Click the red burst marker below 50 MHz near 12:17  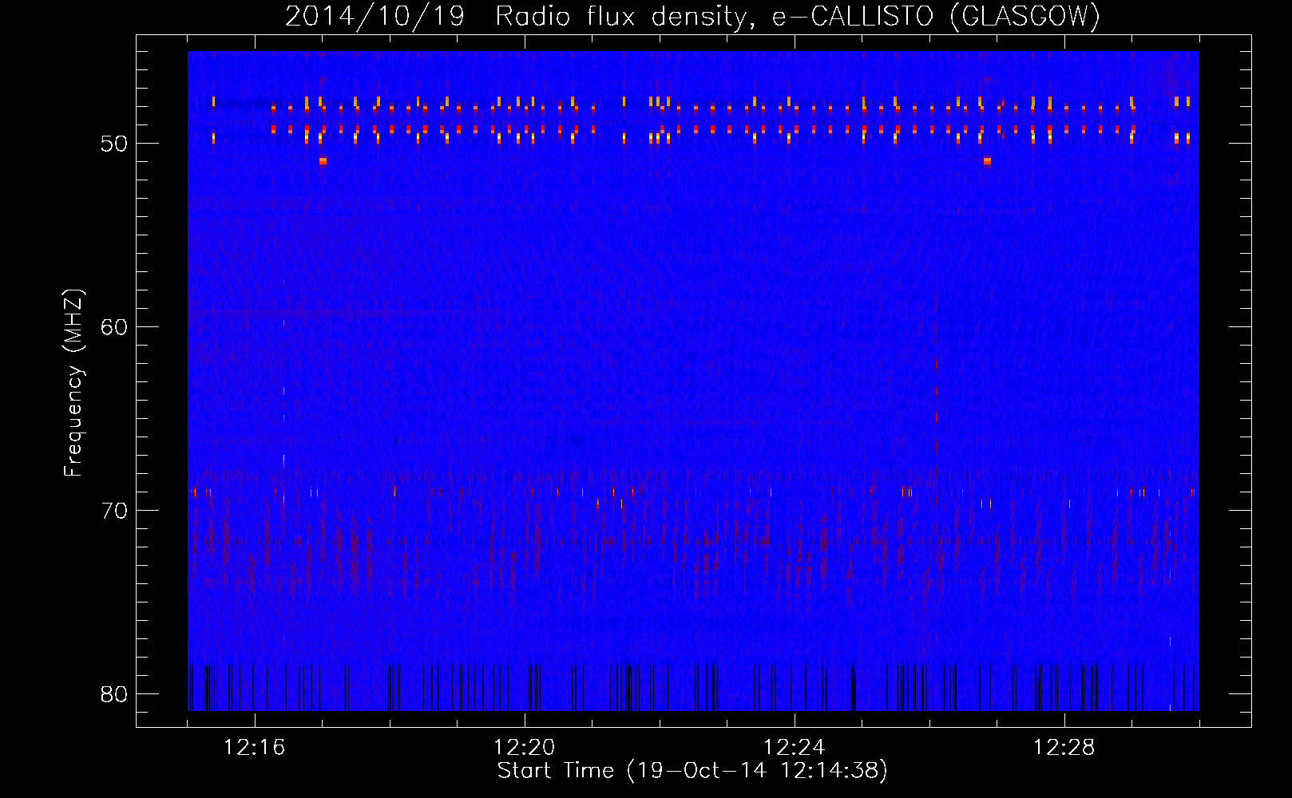[323, 161]
